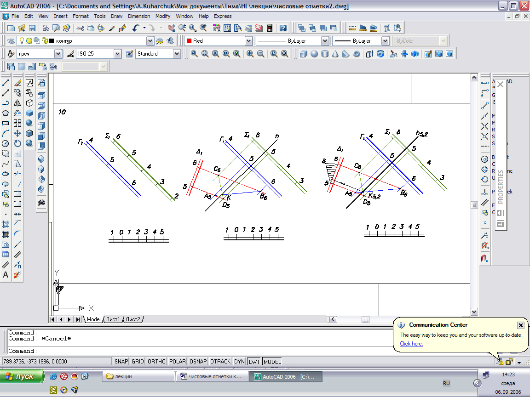Open the Modify menu

tap(163, 16)
